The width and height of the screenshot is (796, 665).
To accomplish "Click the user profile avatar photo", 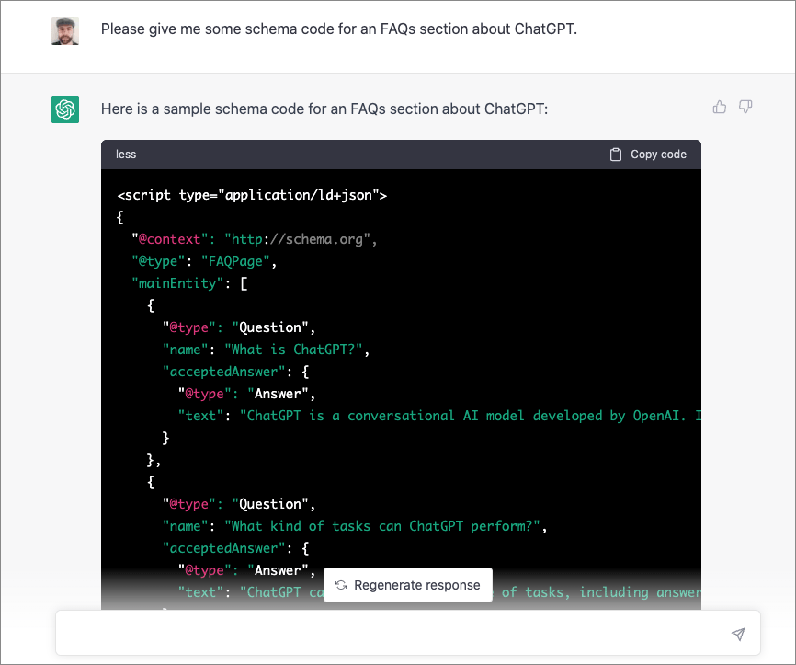I will coord(65,31).
